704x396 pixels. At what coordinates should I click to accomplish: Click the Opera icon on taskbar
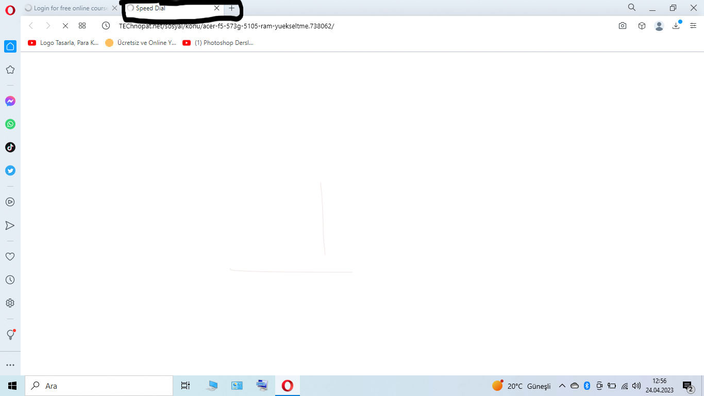pos(288,386)
